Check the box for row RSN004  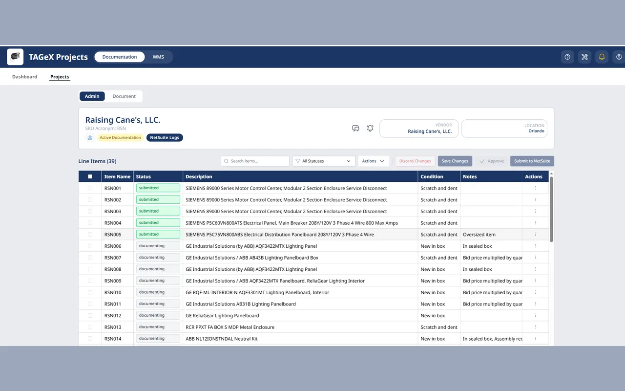[x=90, y=223]
